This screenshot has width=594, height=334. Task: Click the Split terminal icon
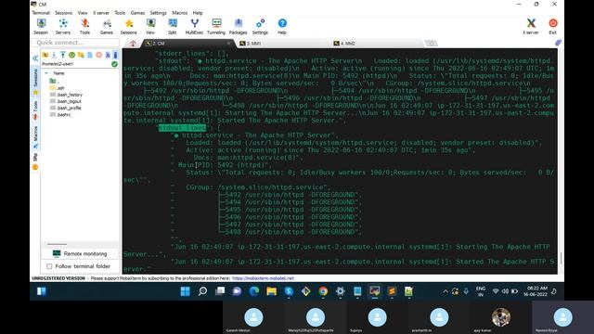pyautogui.click(x=173, y=27)
